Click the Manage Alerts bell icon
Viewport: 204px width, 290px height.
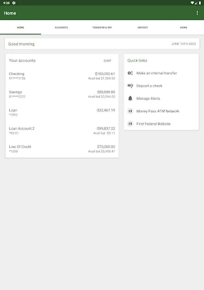[x=130, y=98]
